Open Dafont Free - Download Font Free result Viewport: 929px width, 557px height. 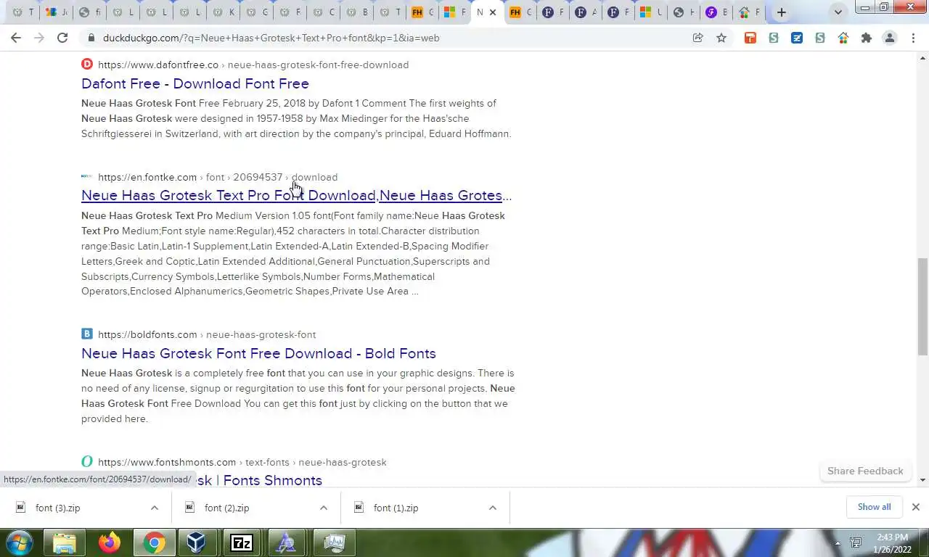[x=195, y=83]
